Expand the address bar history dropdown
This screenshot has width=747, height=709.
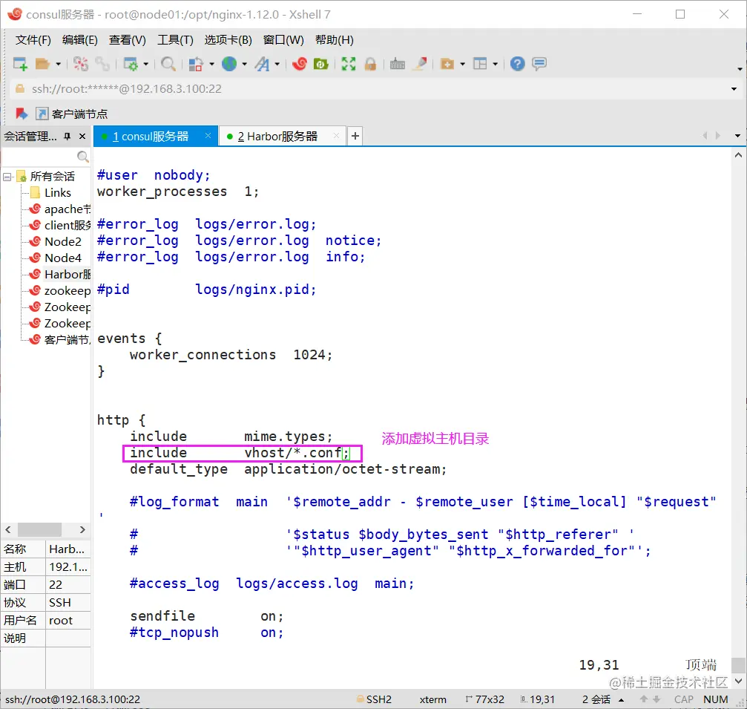734,89
